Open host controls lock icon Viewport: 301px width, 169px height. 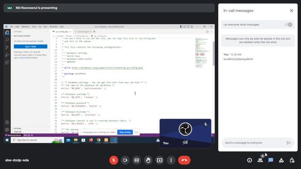[292, 160]
